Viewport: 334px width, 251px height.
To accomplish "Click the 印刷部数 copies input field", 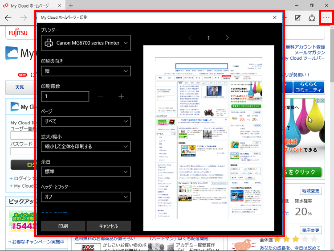I will tap(65, 96).
